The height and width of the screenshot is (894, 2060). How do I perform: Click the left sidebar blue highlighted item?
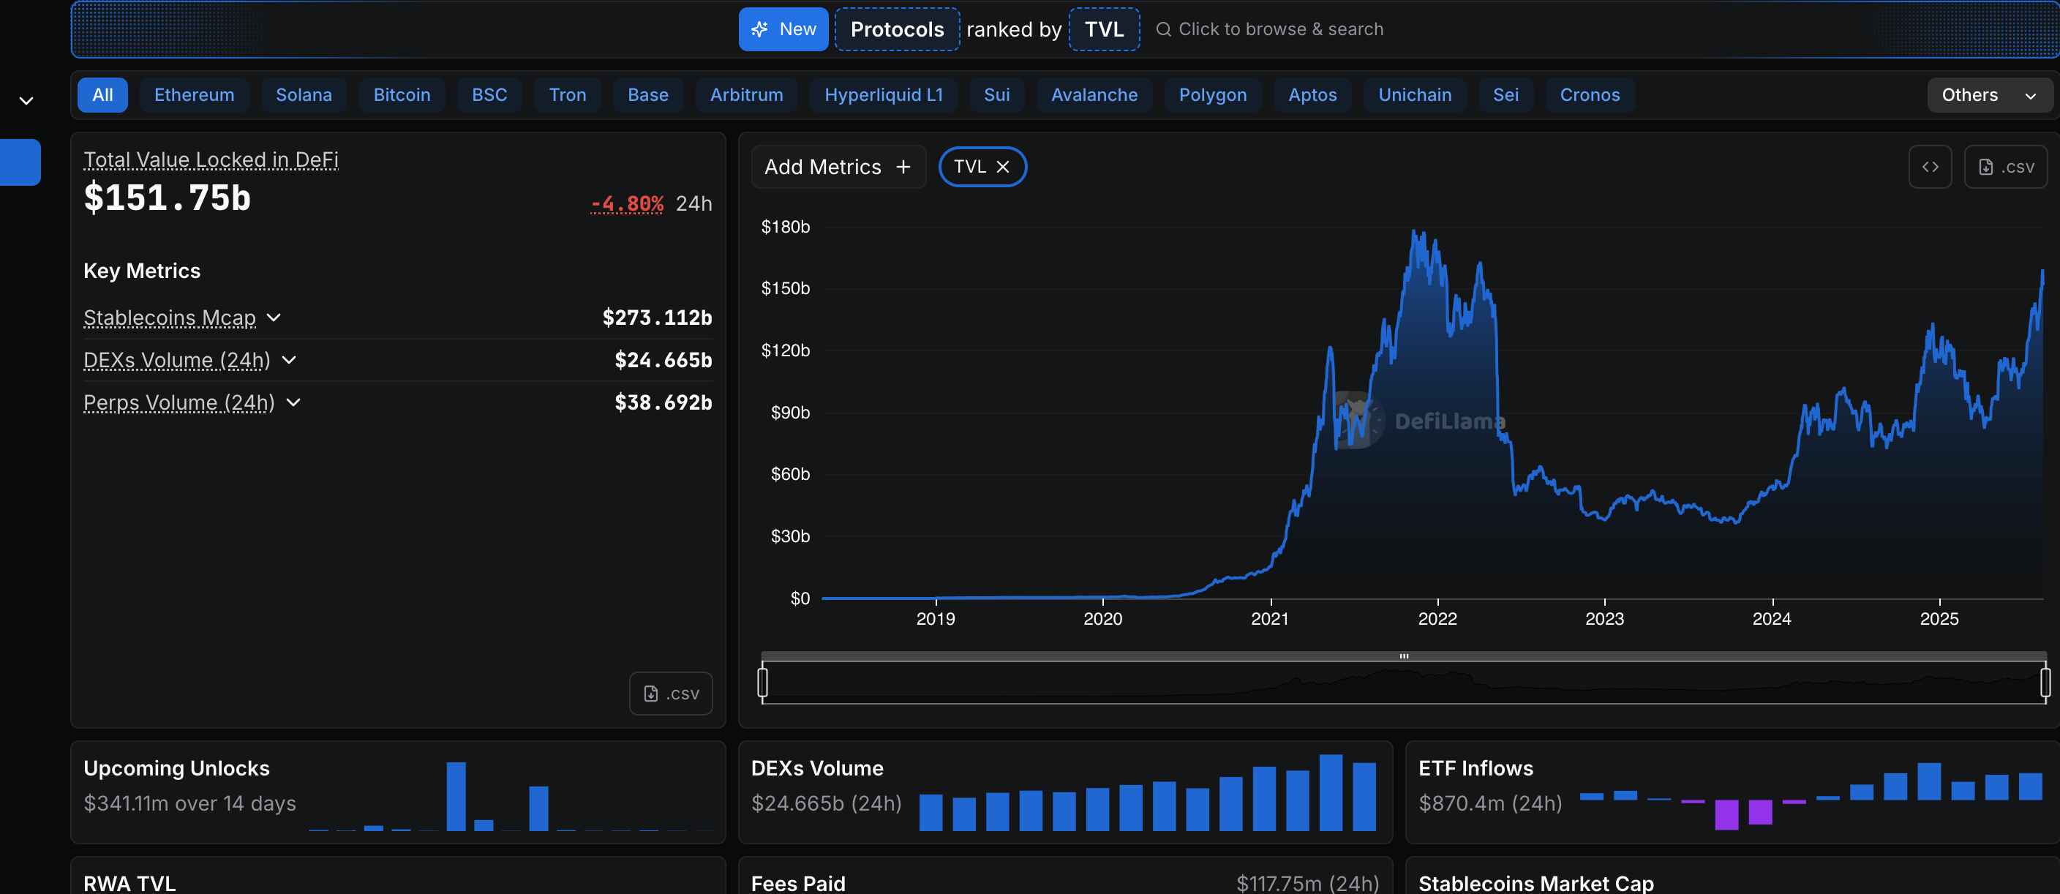20,162
